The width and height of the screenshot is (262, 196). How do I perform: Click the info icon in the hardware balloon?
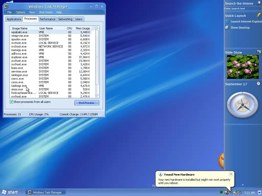pos(160,175)
